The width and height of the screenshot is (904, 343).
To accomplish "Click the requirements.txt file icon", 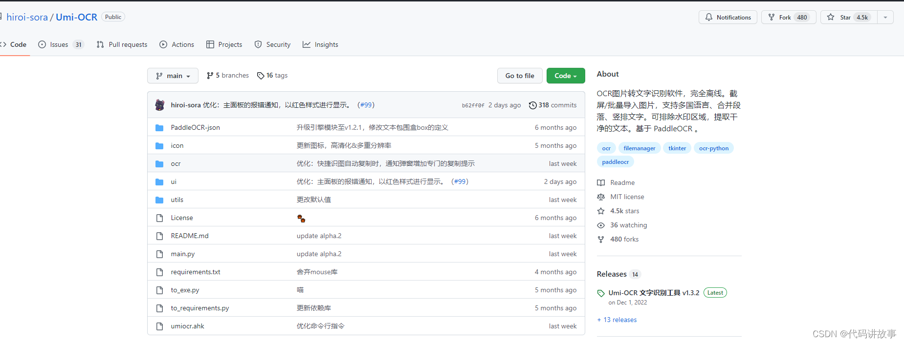I will [x=159, y=272].
